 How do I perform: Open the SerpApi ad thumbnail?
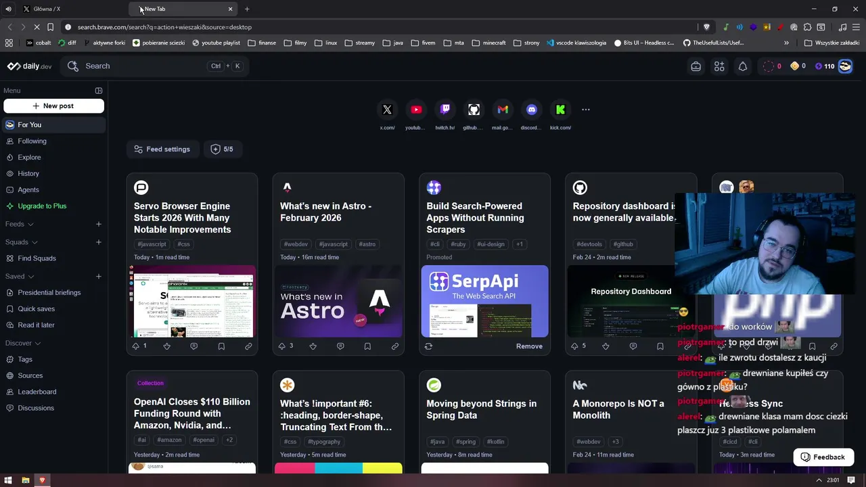coord(484,302)
